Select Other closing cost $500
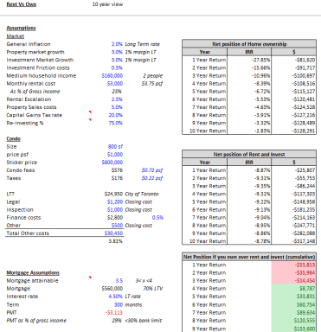The image size is (321, 332). [117, 226]
